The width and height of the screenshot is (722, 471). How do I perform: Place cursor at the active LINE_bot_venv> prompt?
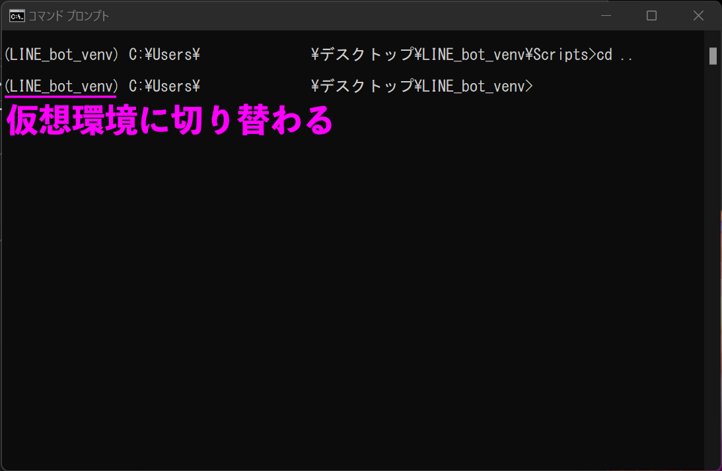pyautogui.click(x=536, y=85)
